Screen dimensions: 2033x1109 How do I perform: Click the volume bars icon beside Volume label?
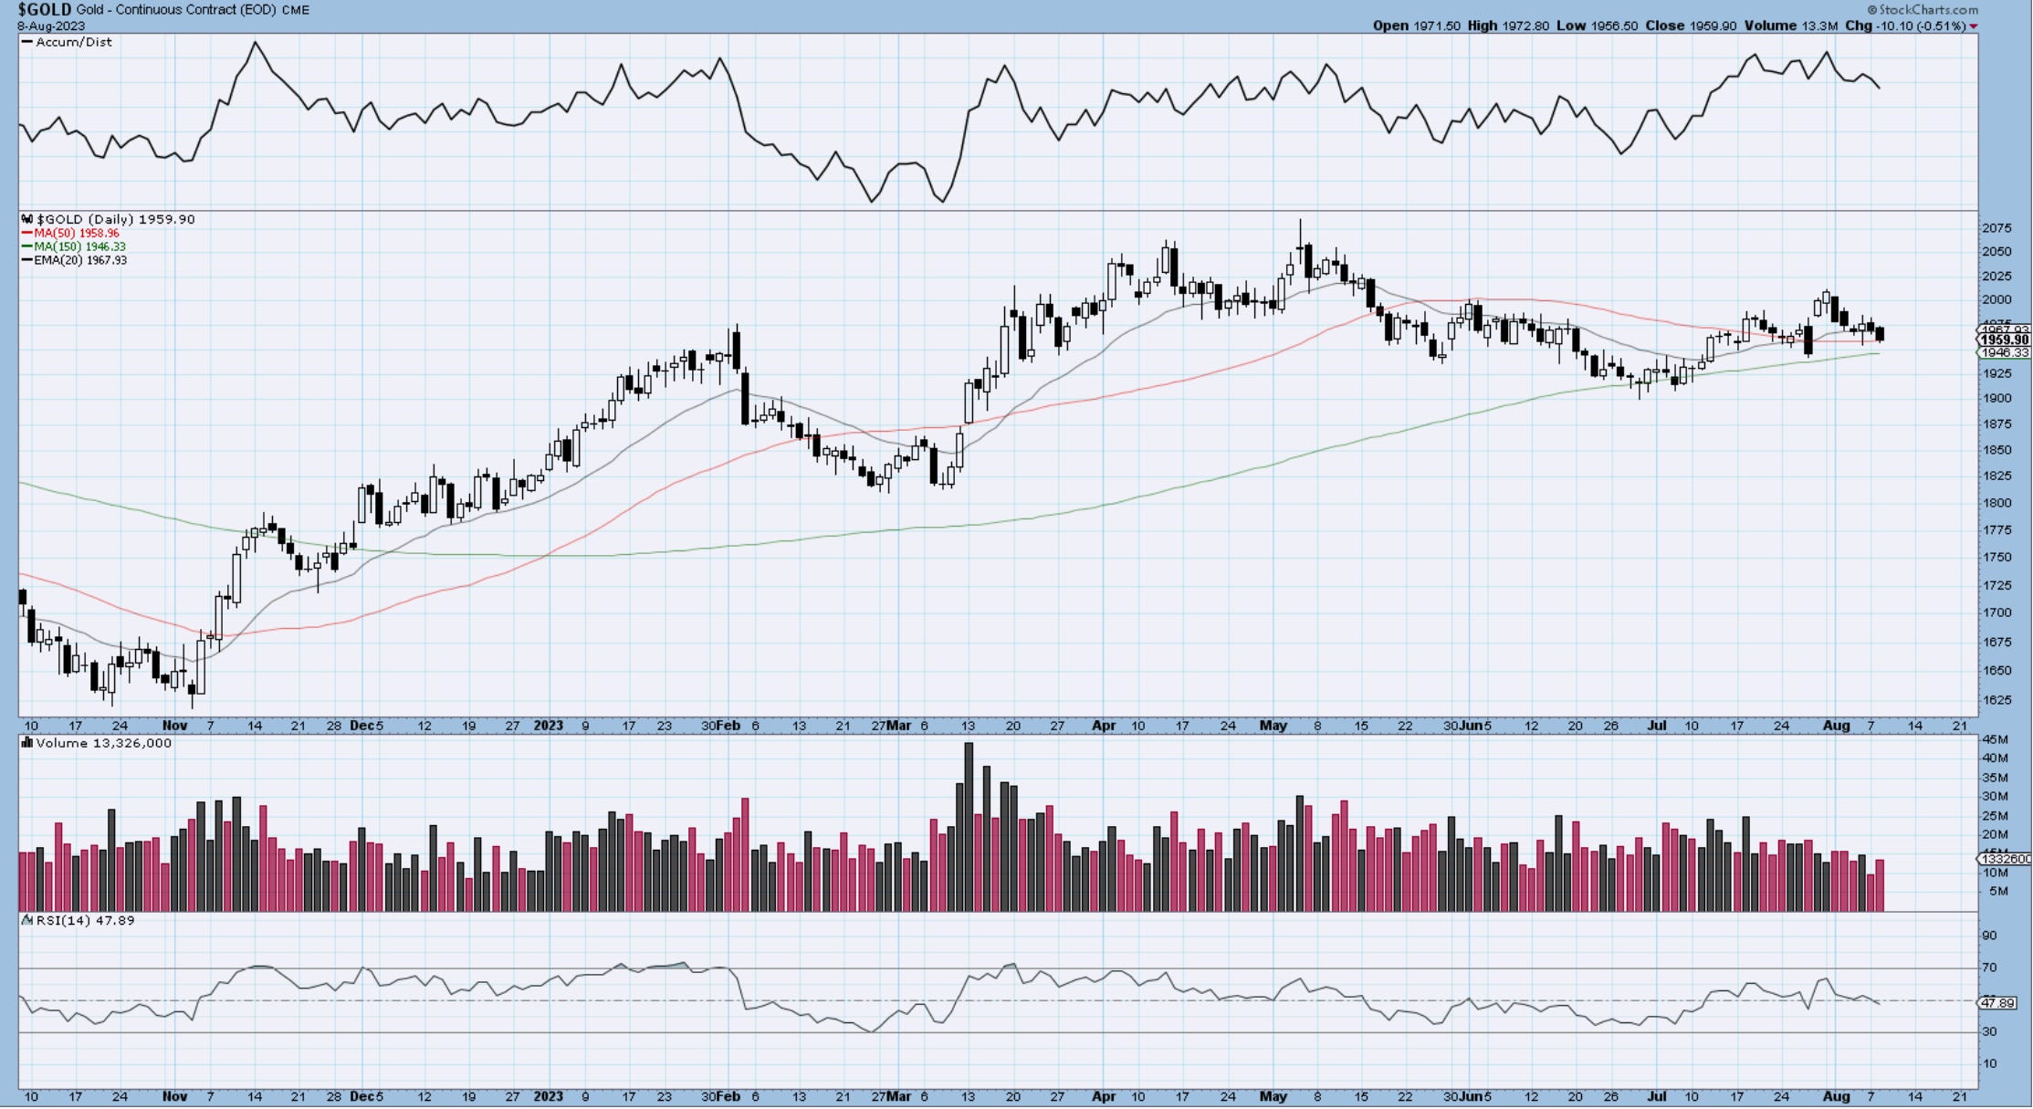point(27,744)
